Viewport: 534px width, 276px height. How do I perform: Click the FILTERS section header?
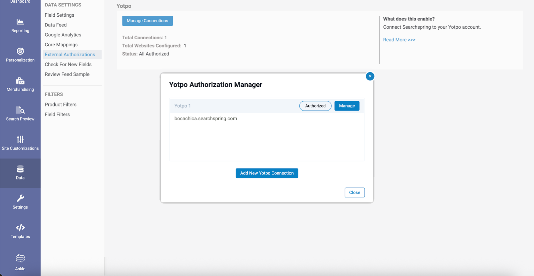tap(54, 94)
